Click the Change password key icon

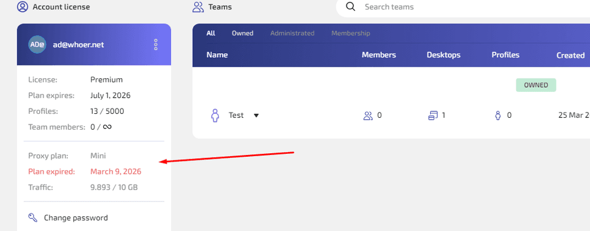tap(32, 217)
